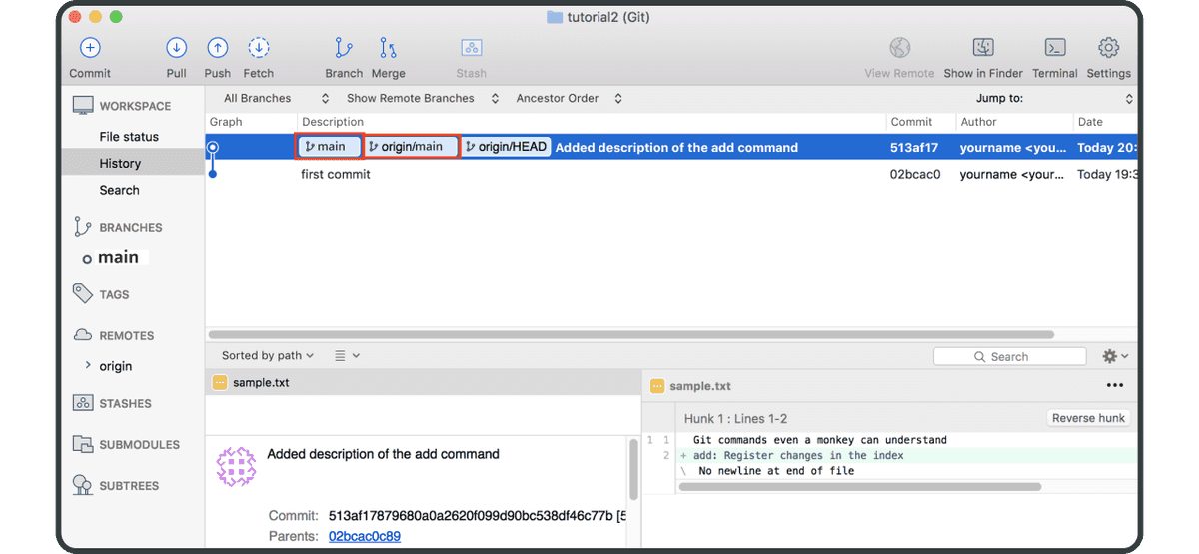Click the Merge toolbar icon
This screenshot has height=554, width=1199.
388,48
